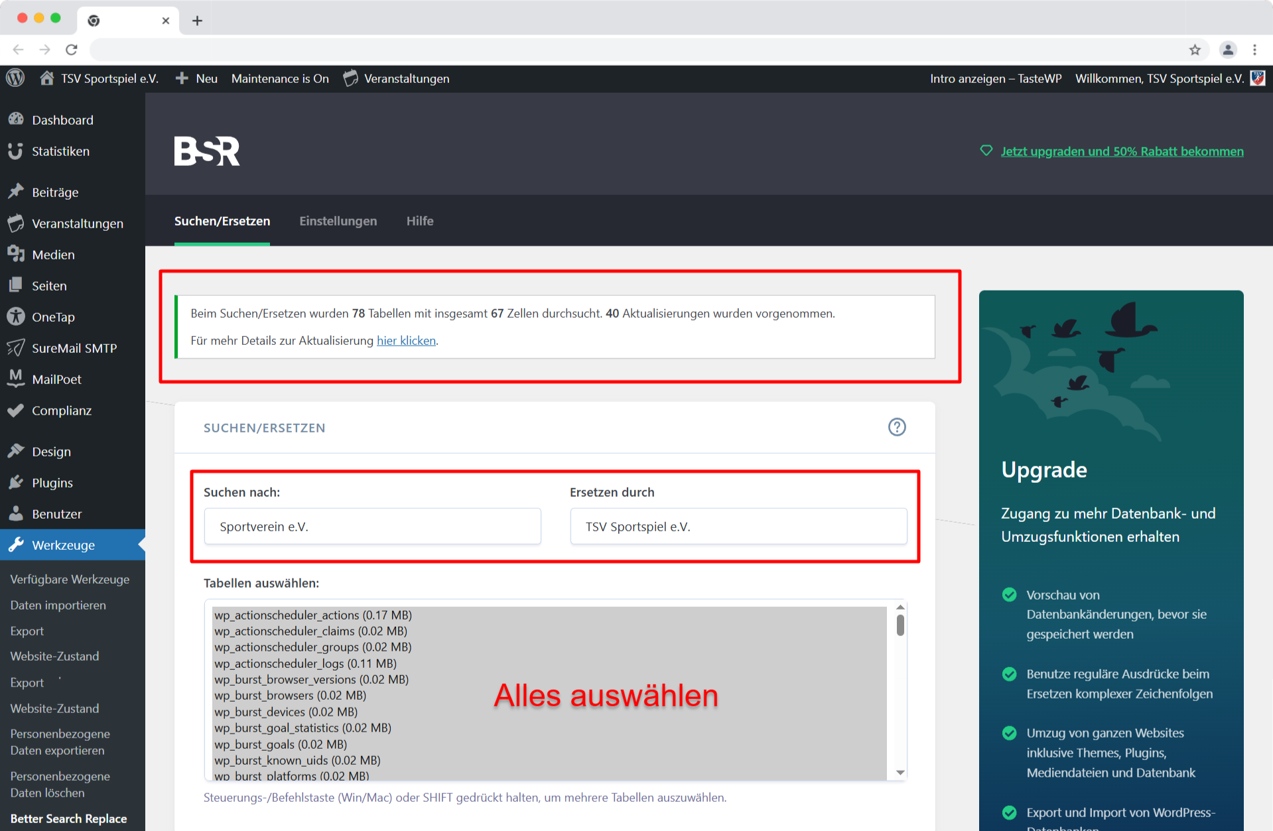Go back in browser history
The height and width of the screenshot is (831, 1273).
coord(19,50)
